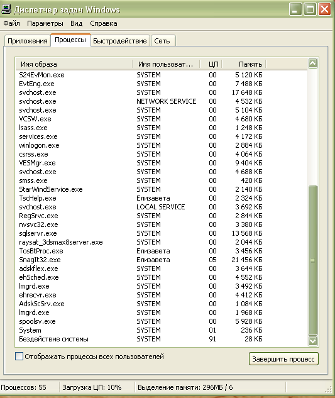Select the SnagIt32.exe process
335x398 pixels.
pos(162,260)
